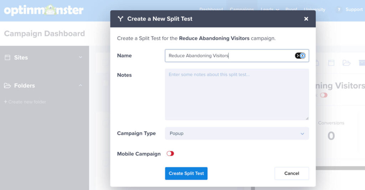The width and height of the screenshot is (365, 190).
Task: Click the Sites sidebar label
Action: [x=21, y=57]
